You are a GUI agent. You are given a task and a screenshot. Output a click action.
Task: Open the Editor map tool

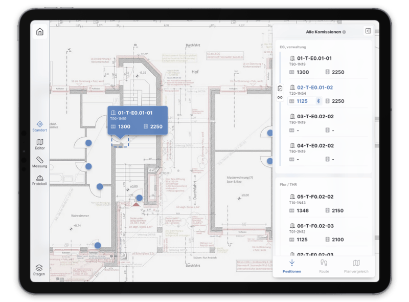pos(40,144)
